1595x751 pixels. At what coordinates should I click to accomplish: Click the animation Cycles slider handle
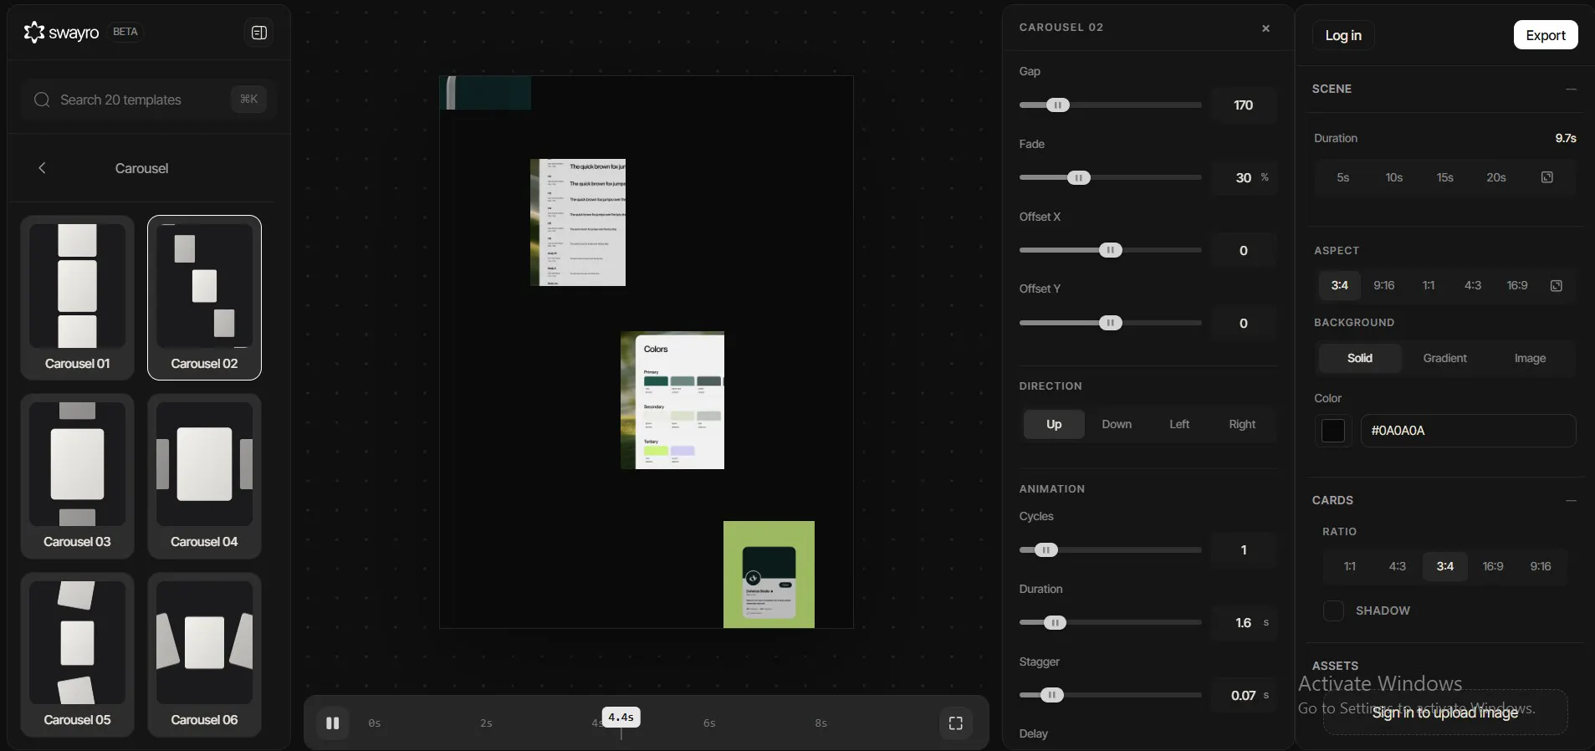(x=1046, y=550)
